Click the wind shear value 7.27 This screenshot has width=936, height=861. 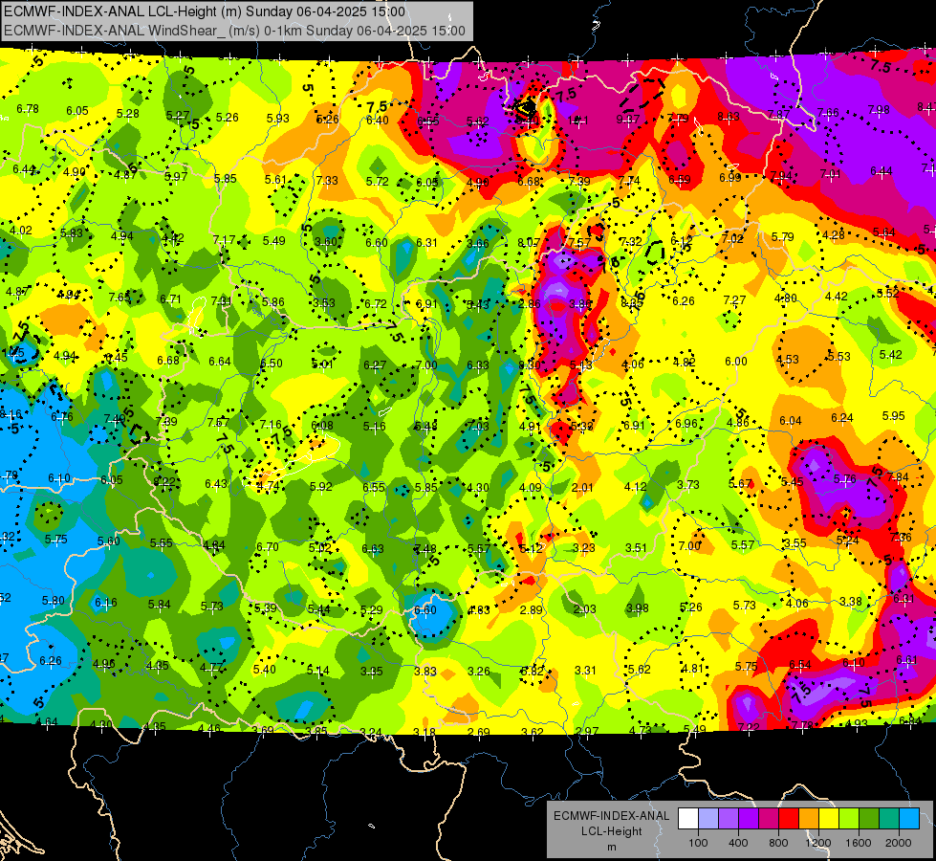[x=734, y=300]
